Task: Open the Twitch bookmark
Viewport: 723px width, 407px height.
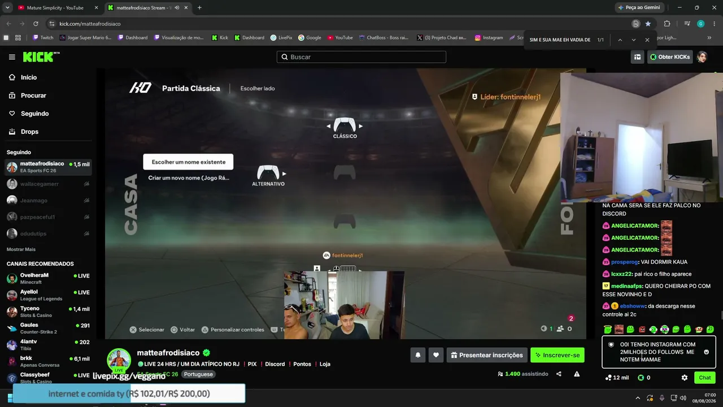Action: click(43, 38)
